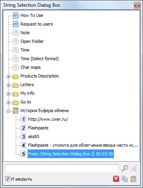Expand the Products Description folder
The image size is (143, 188).
pyautogui.click(x=8, y=76)
